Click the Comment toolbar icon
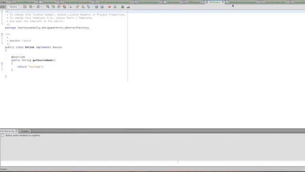Viewport: 305px width, 172px height. [x=122, y=7]
